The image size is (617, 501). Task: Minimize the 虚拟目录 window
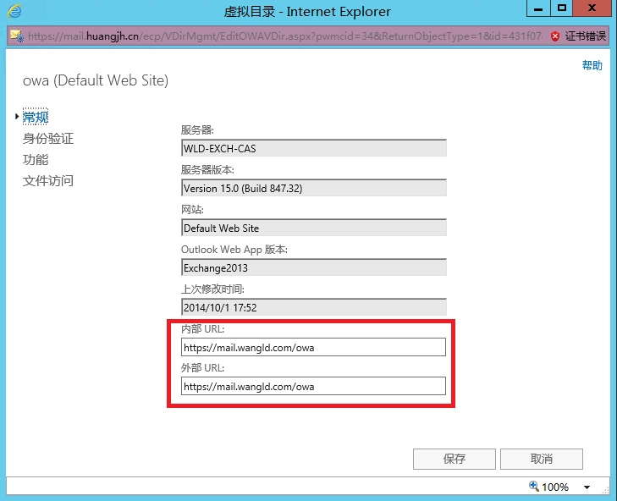point(537,8)
